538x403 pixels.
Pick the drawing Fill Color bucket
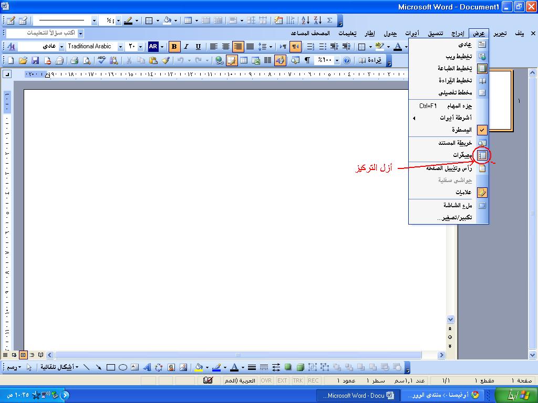[x=198, y=367]
